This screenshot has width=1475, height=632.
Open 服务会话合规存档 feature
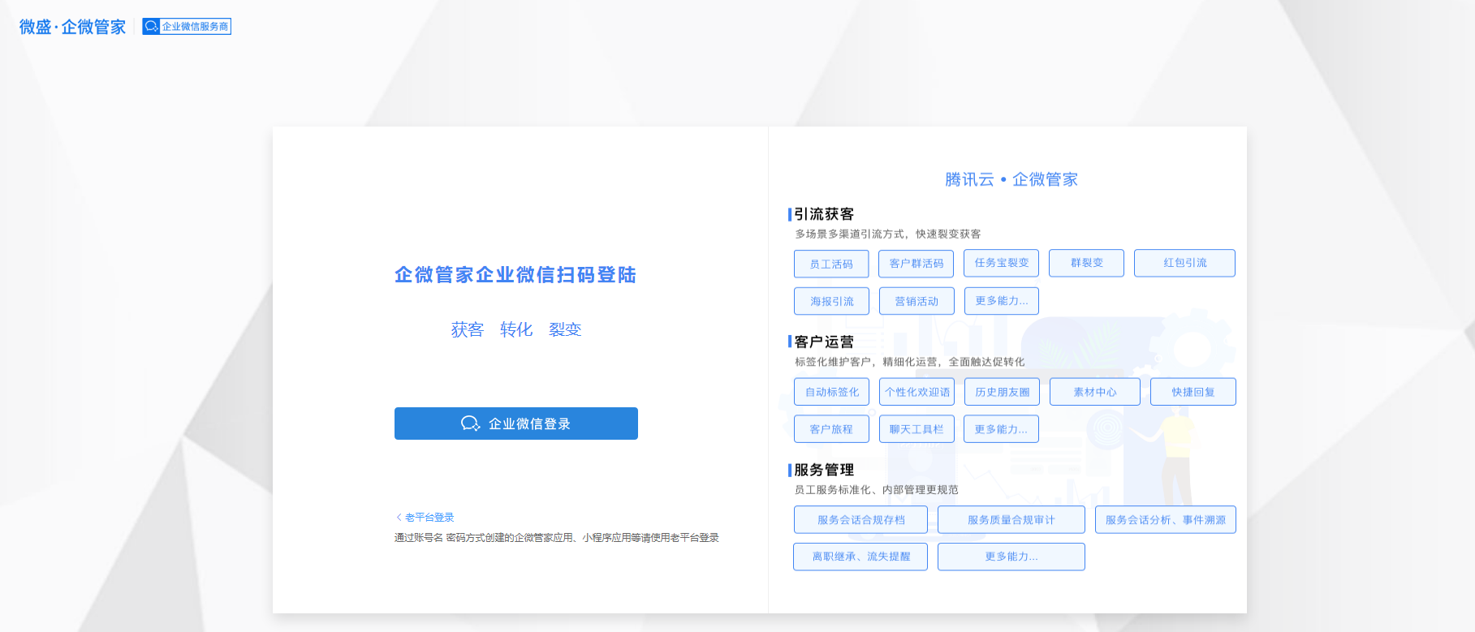(x=861, y=520)
